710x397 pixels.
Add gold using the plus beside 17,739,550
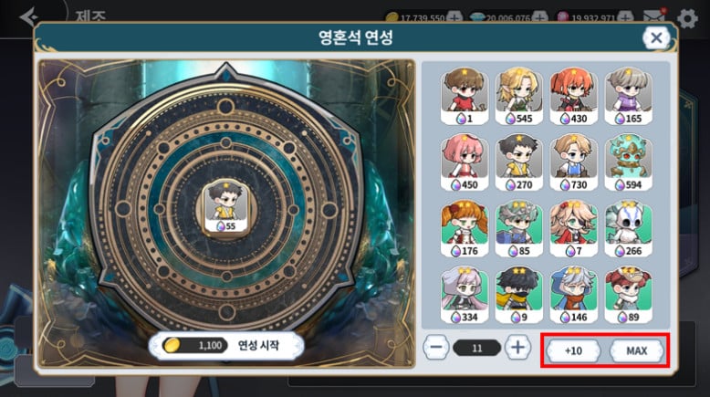pos(454,17)
